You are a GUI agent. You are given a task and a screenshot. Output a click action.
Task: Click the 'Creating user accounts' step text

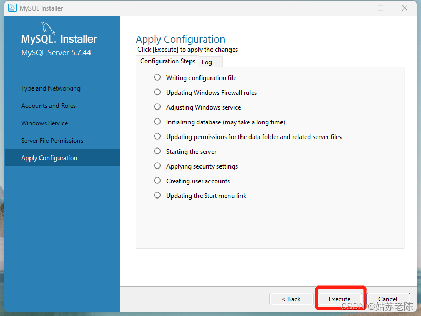(x=198, y=181)
